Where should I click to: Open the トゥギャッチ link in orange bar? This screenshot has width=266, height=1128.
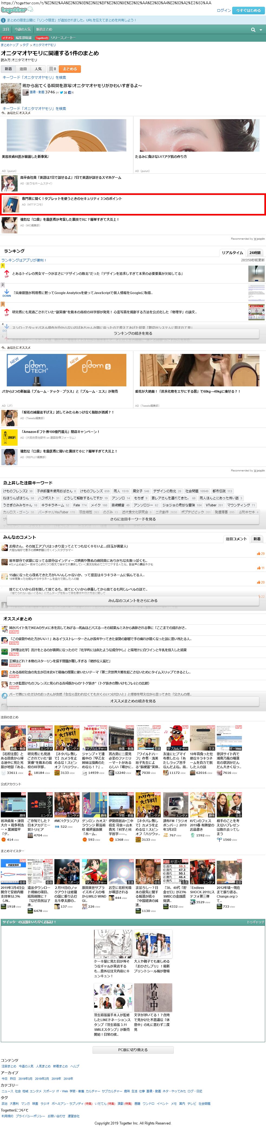255,922
